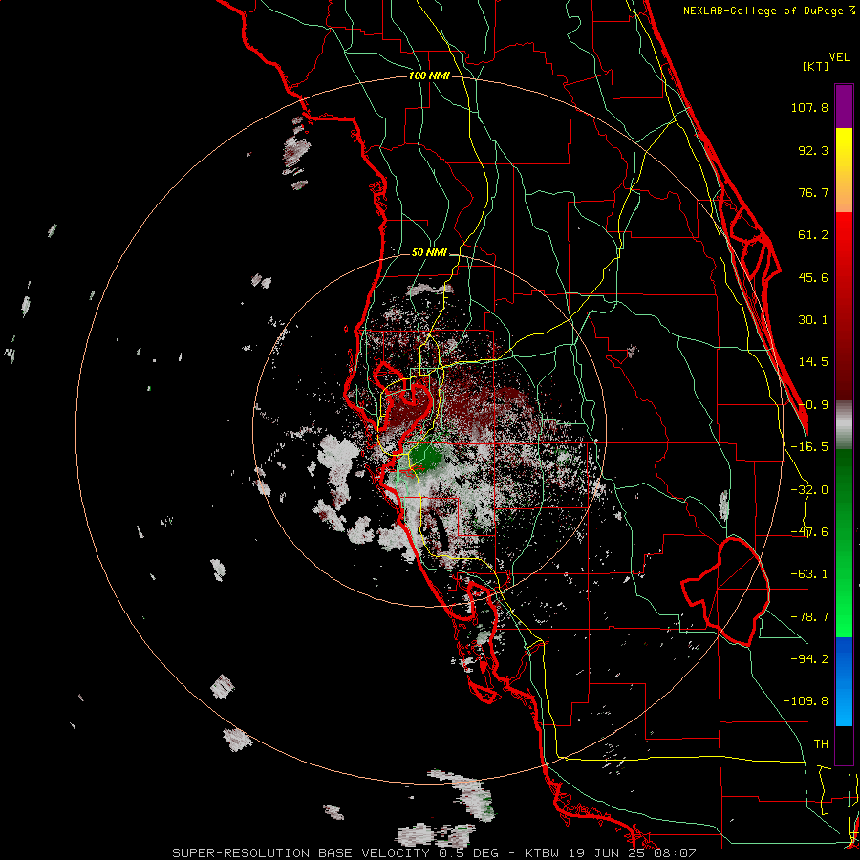
Task: Click the yellow-orange segment of velocity color bar
Action: click(x=844, y=170)
